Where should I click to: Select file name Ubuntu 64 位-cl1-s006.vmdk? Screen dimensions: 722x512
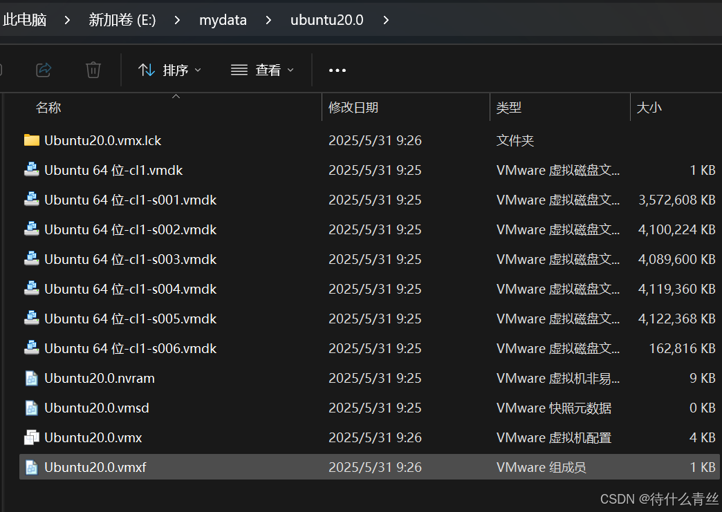(x=130, y=348)
